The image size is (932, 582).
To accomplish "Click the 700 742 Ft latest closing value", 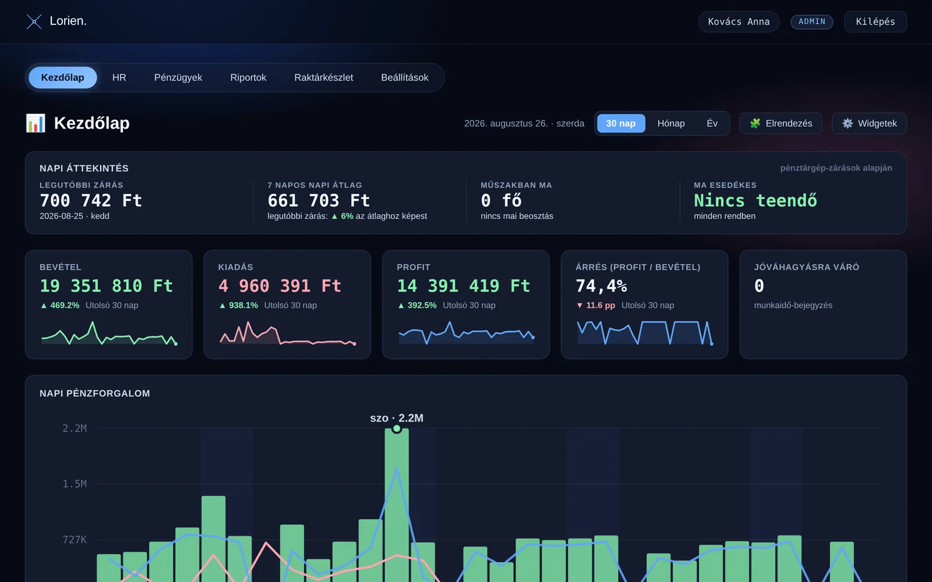I will pyautogui.click(x=91, y=200).
